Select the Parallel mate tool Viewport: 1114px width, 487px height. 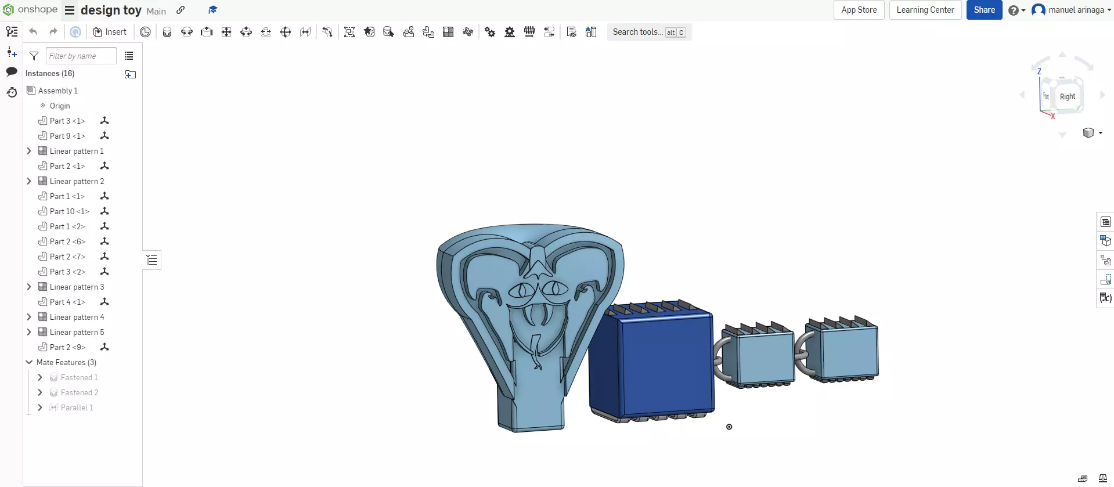coord(305,32)
